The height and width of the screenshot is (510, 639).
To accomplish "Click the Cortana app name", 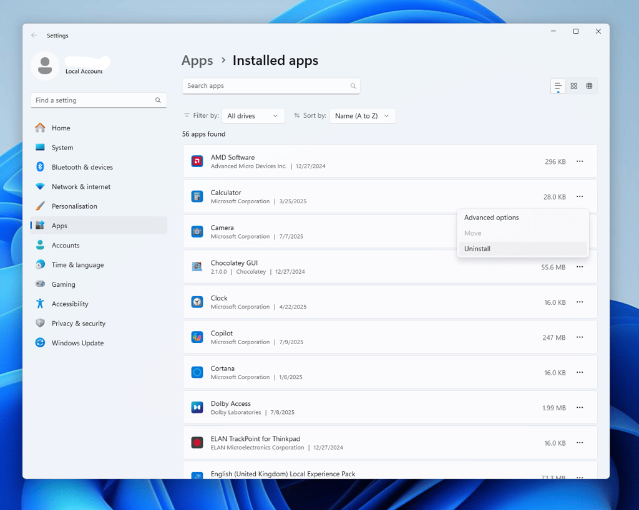I will (x=223, y=368).
